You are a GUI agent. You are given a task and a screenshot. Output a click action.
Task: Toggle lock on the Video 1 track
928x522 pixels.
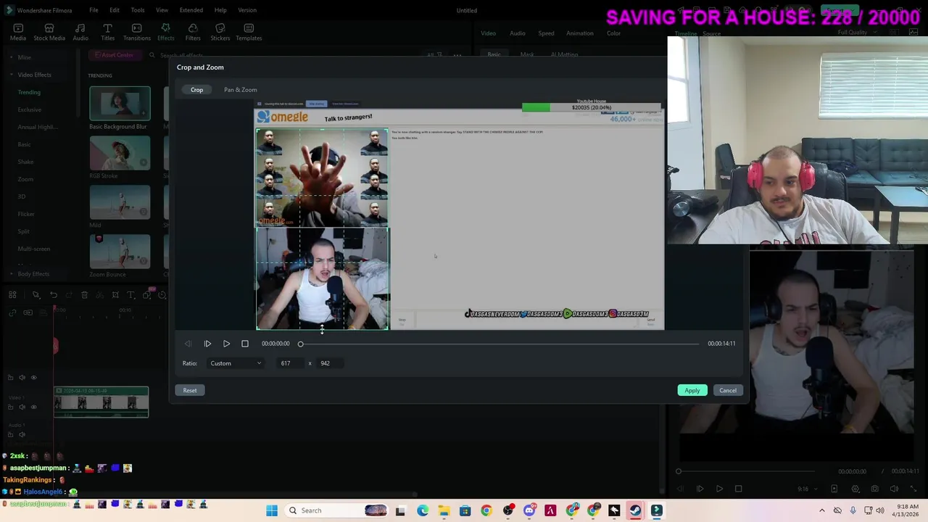click(x=10, y=407)
